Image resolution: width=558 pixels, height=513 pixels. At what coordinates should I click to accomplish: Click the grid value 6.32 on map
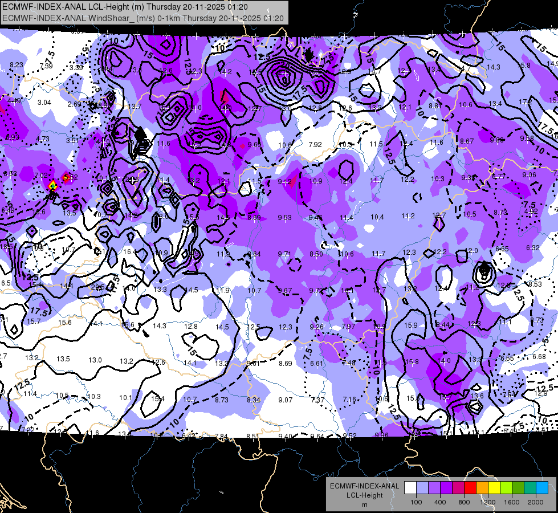[533, 248]
